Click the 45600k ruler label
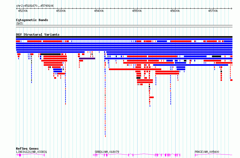The height and width of the screenshot is (158, 240). click(175, 11)
